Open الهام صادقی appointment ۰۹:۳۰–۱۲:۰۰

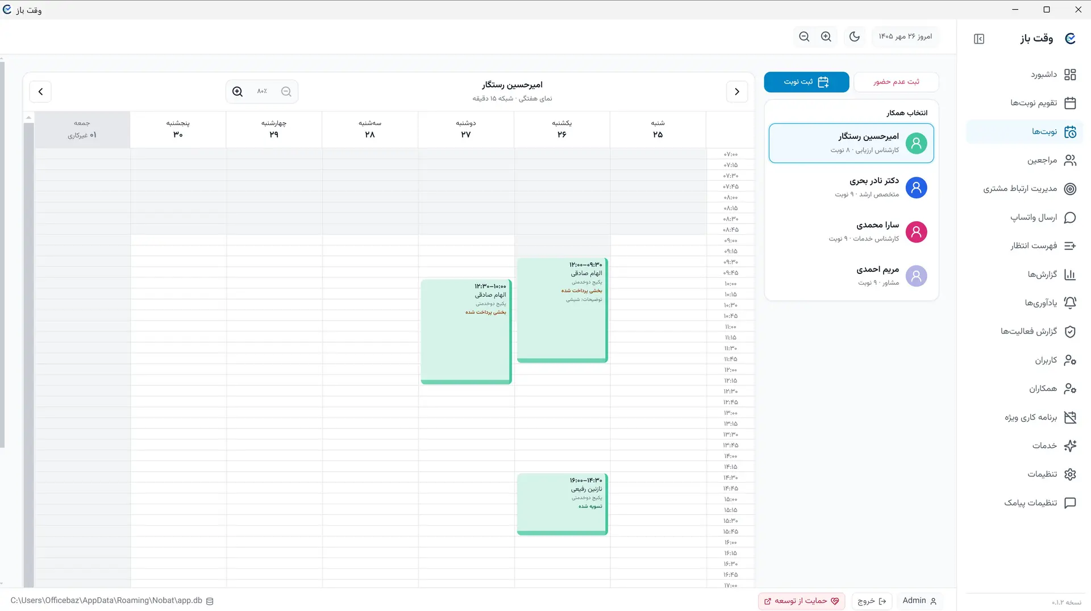[562, 310]
